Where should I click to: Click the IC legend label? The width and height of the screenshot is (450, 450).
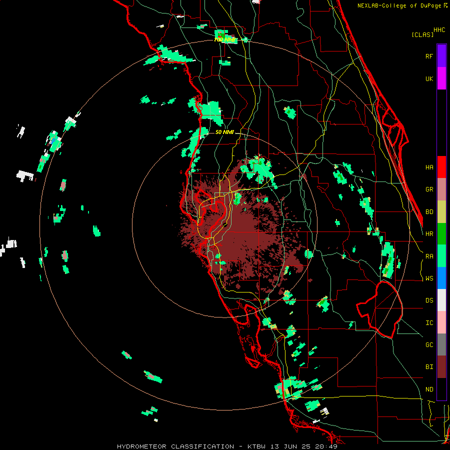[x=429, y=322]
